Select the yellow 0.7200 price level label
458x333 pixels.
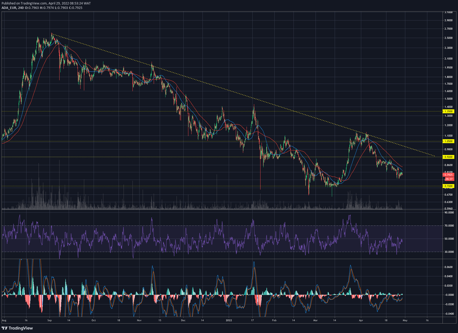pos(448,186)
